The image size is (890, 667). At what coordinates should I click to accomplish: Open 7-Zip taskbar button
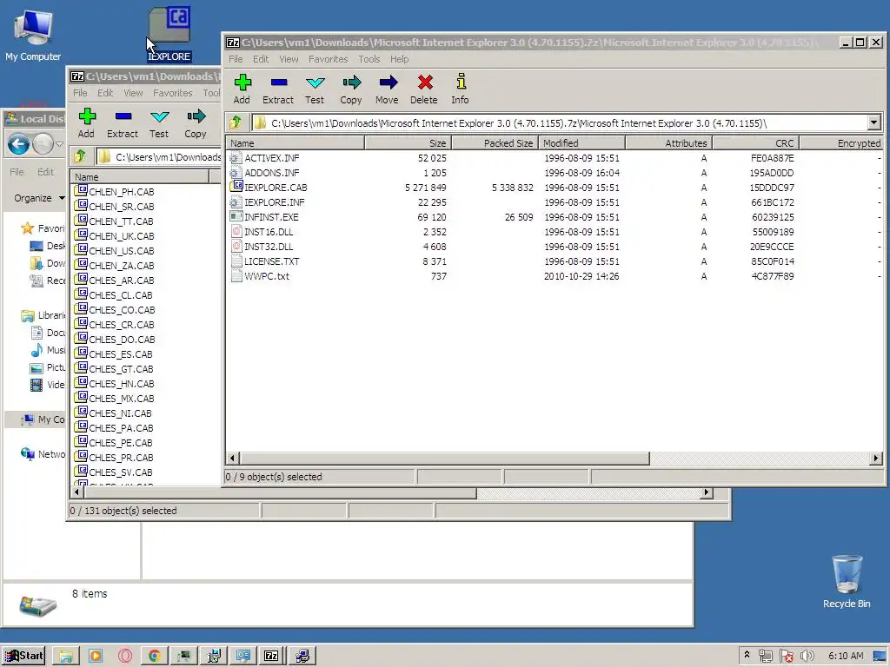[x=271, y=656]
